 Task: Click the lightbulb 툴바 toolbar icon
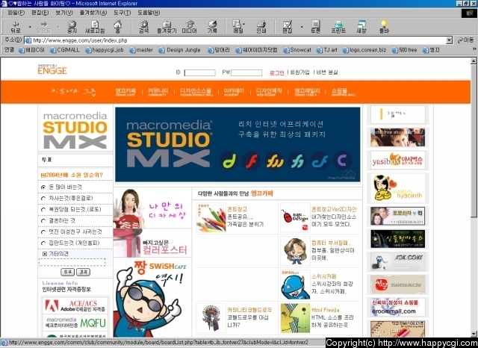point(384,27)
